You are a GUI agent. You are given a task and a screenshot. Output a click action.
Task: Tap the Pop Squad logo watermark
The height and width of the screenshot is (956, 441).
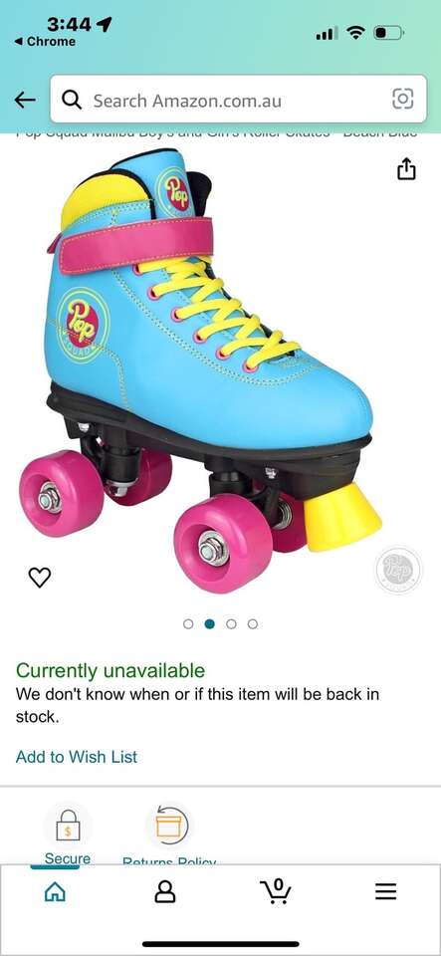398,570
